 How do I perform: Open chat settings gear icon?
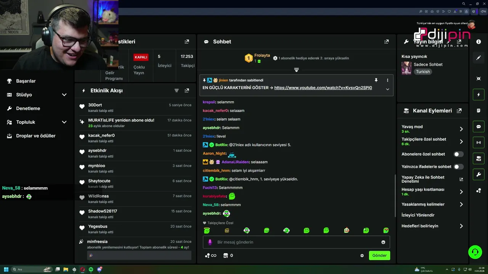coord(362,256)
